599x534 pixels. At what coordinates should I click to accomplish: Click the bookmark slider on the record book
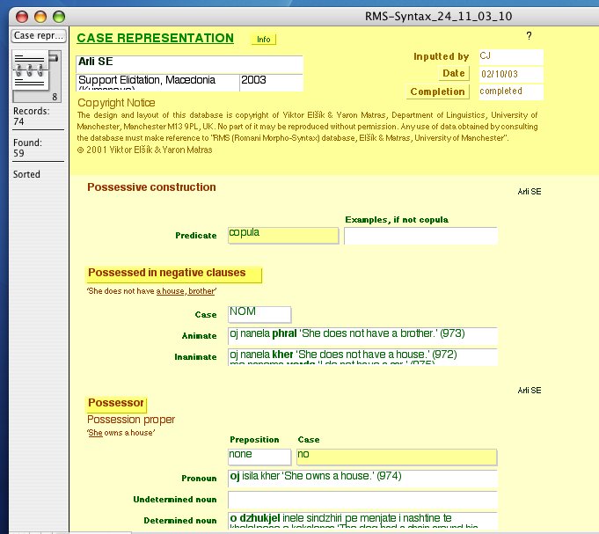point(54,58)
